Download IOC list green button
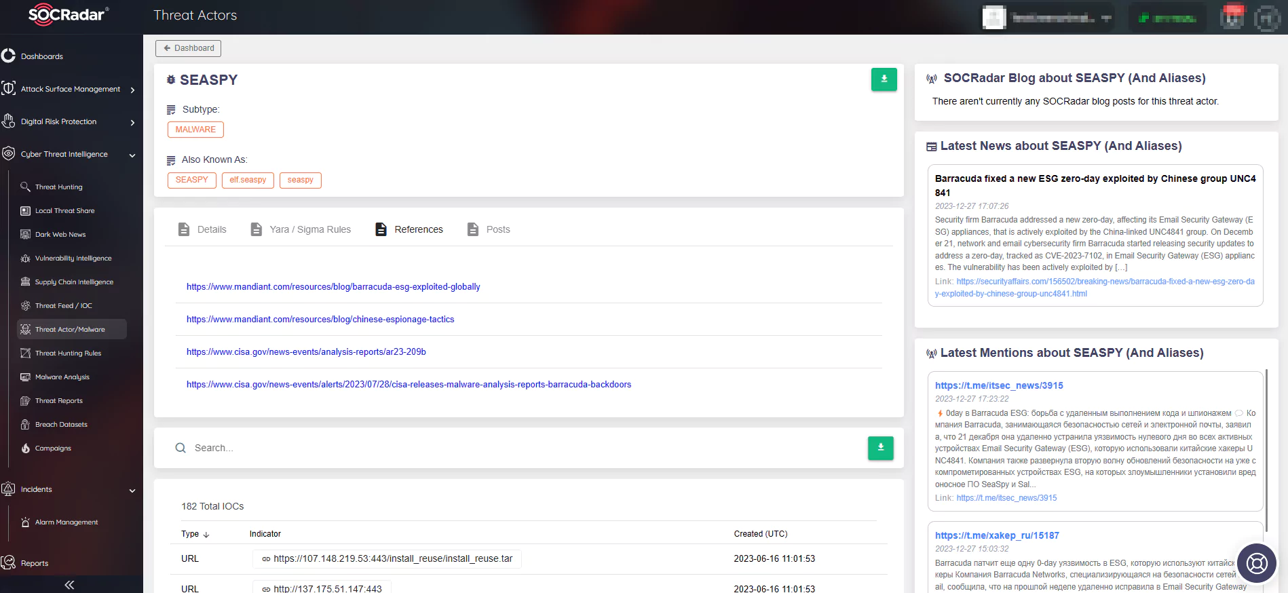1288x593 pixels. coord(880,448)
